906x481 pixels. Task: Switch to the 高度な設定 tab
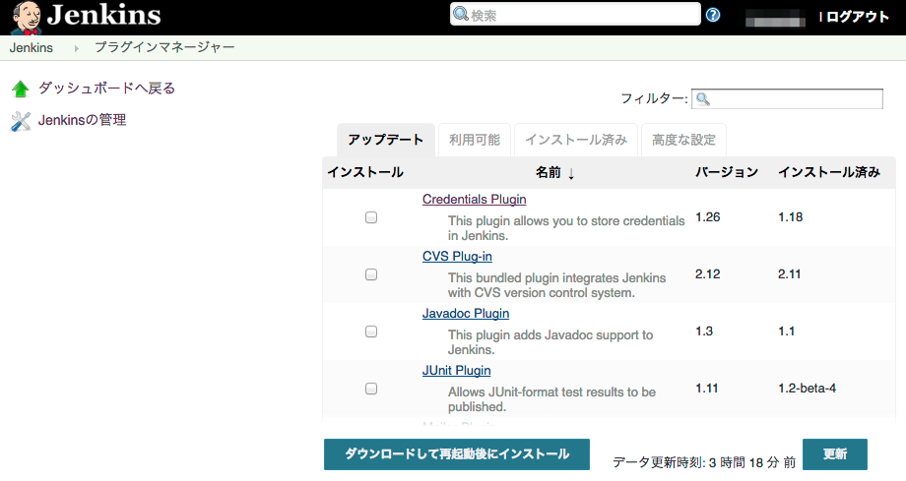[x=683, y=140]
